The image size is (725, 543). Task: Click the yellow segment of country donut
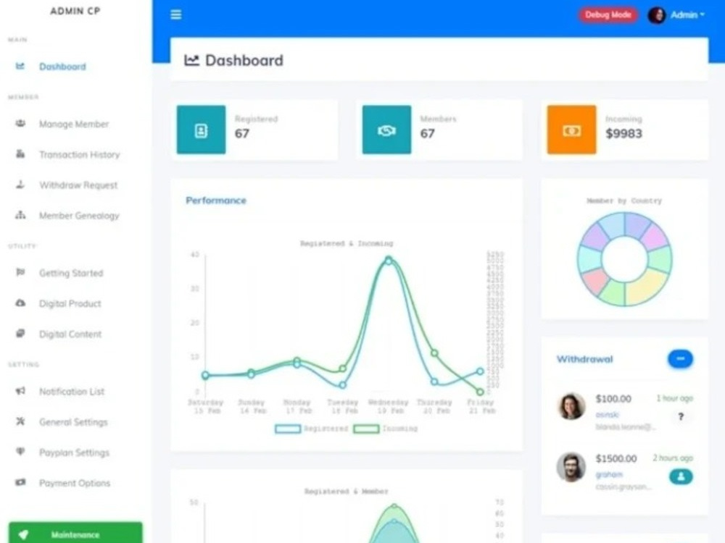(647, 287)
